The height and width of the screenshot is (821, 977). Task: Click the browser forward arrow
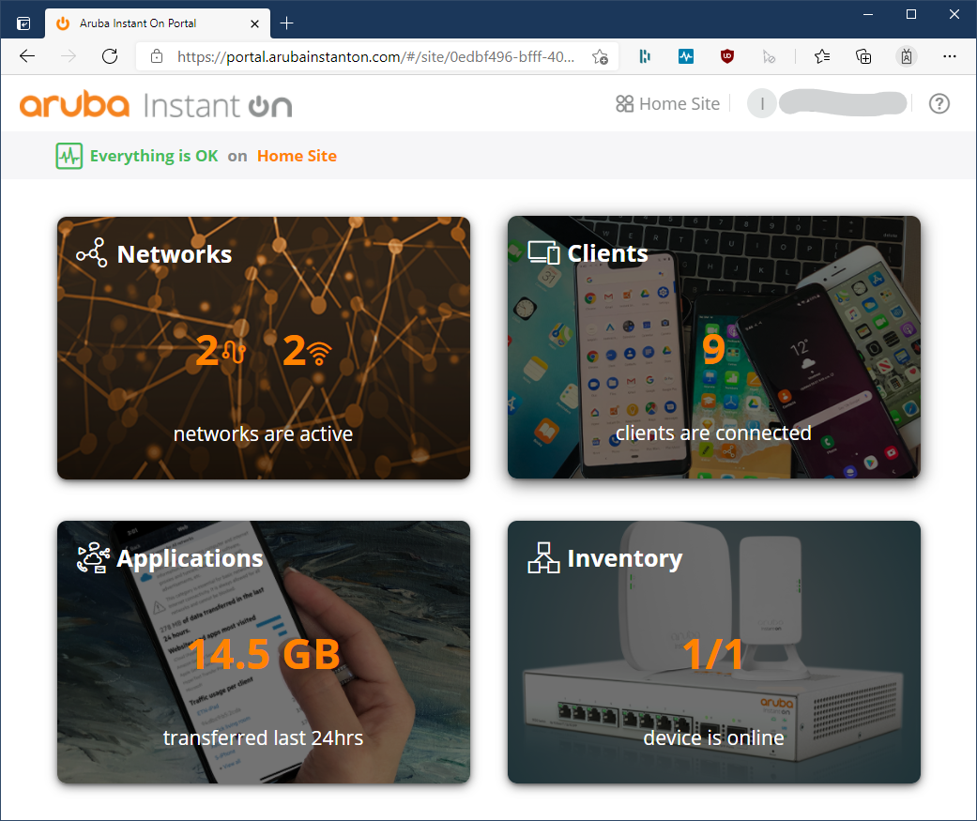tap(69, 56)
